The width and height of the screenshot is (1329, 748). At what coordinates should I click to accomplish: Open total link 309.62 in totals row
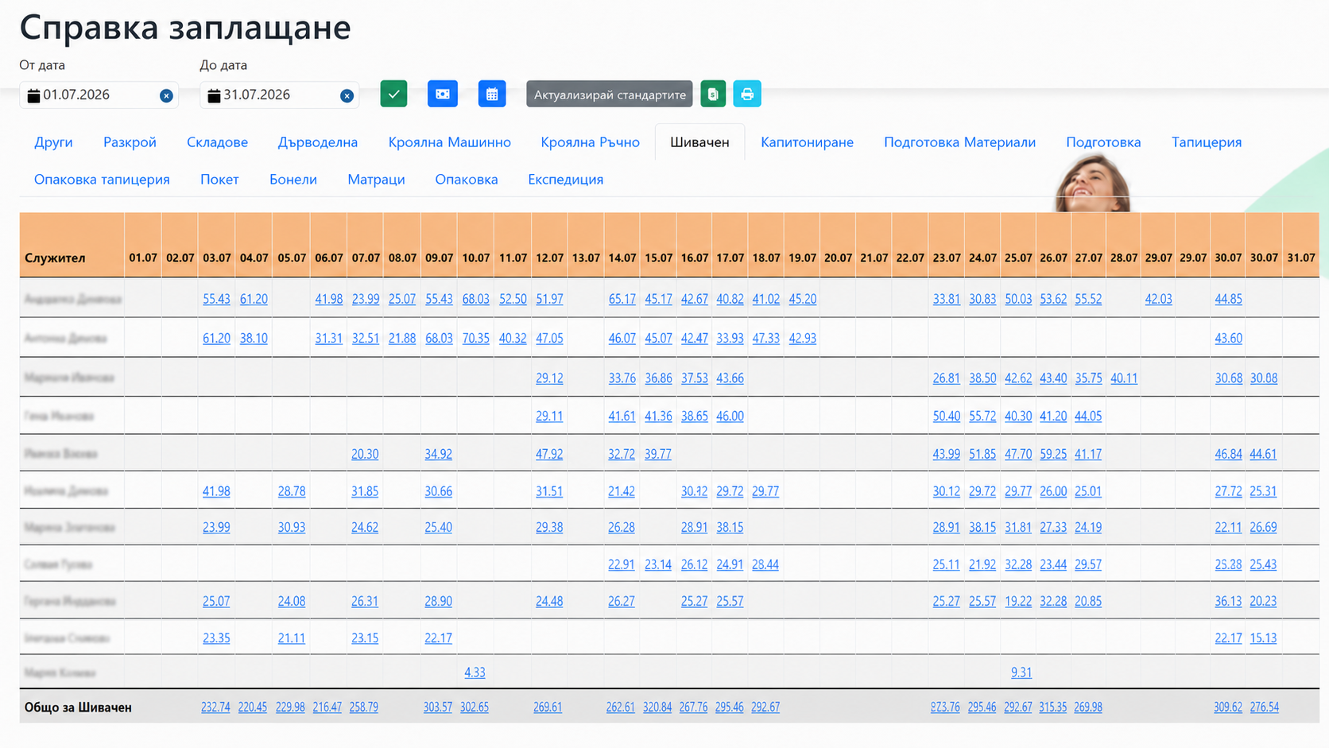click(x=1228, y=707)
